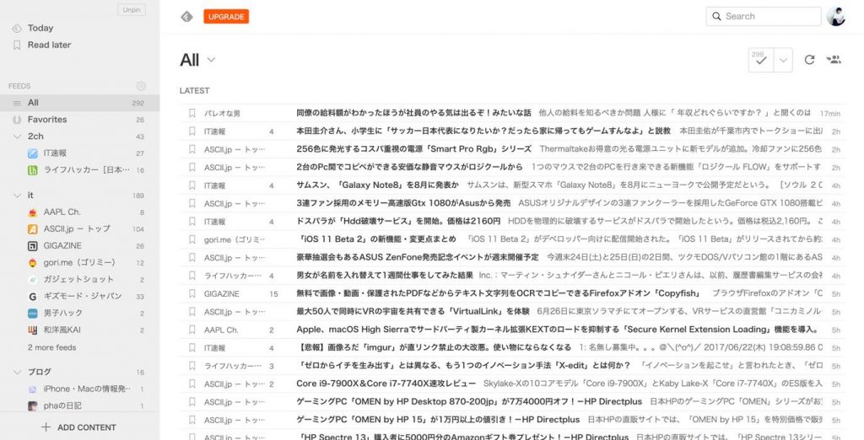864x440 pixels.
Task: Click the UPGRADE button
Action: (x=226, y=17)
